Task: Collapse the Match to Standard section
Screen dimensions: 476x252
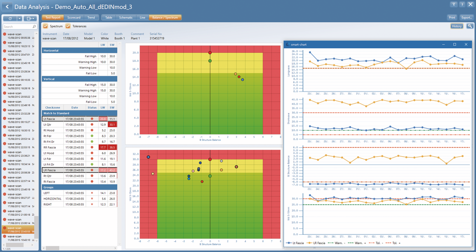Action: point(79,113)
